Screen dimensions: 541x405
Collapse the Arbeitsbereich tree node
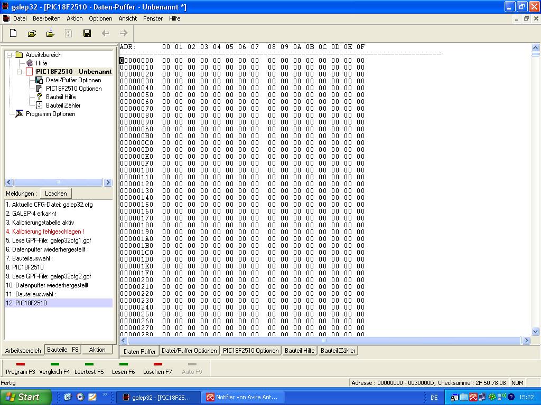10,55
